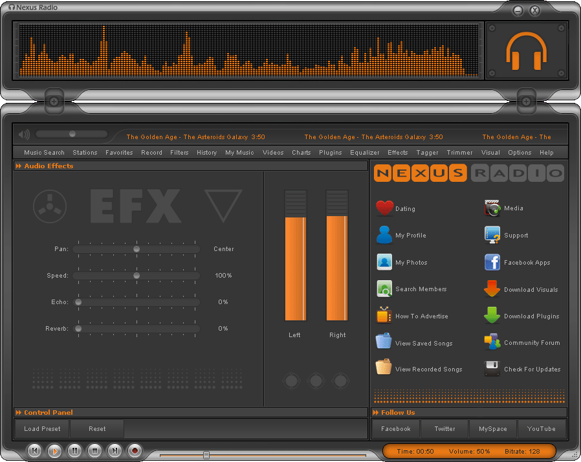
Task: Open the History menu
Action: pos(207,152)
